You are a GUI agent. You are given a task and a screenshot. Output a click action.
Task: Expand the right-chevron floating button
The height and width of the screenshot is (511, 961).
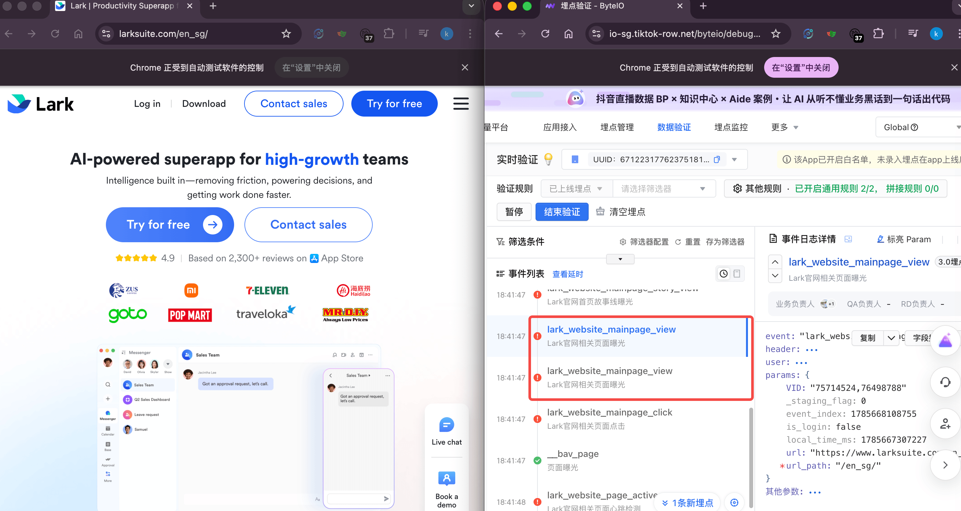[945, 465]
